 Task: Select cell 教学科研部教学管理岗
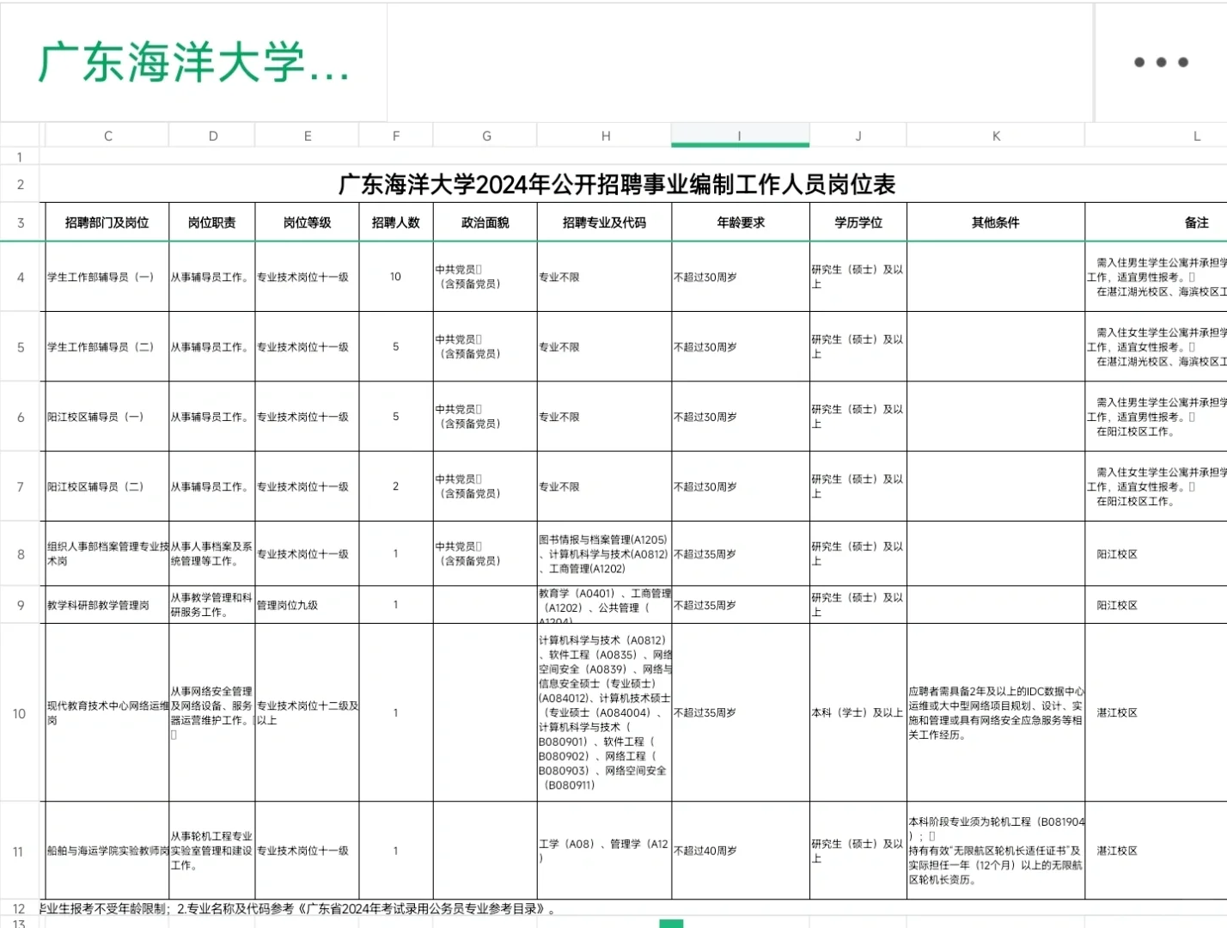click(107, 605)
